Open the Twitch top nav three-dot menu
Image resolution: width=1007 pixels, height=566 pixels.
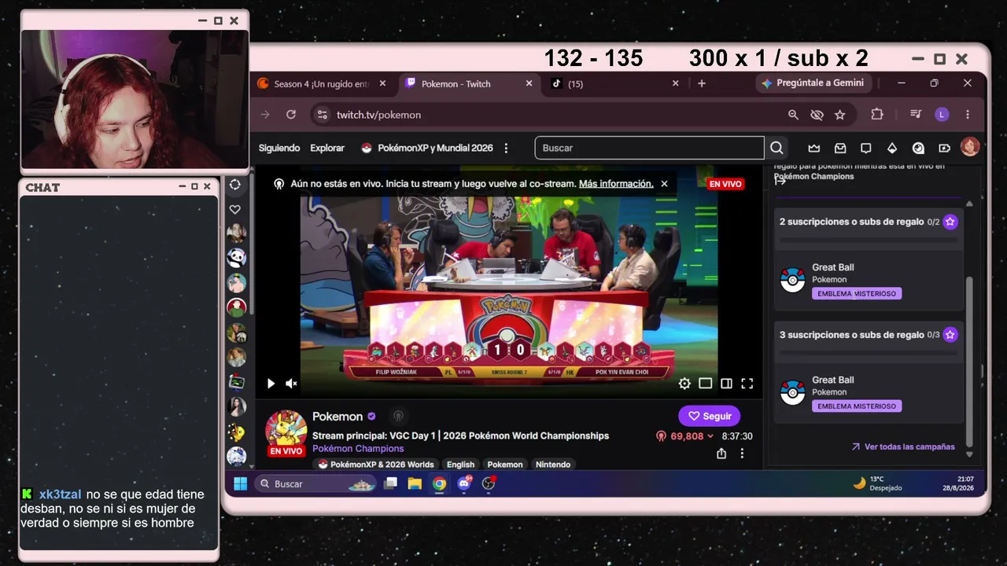(507, 148)
